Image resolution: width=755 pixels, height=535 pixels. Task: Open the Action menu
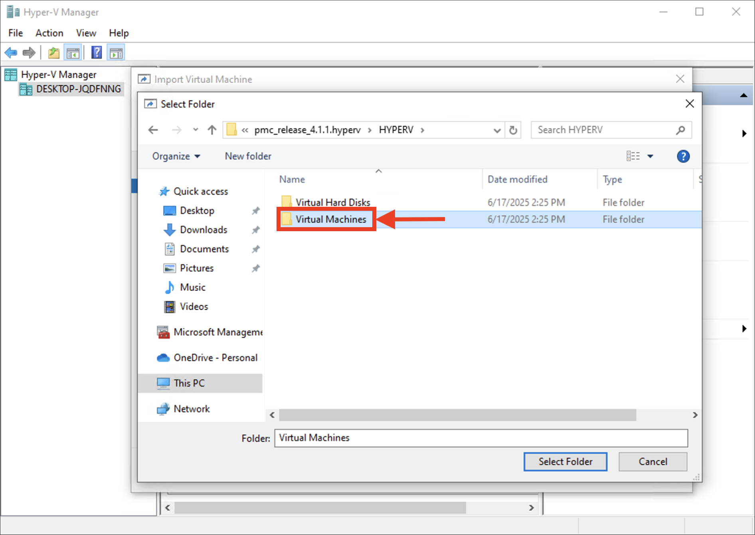point(49,33)
